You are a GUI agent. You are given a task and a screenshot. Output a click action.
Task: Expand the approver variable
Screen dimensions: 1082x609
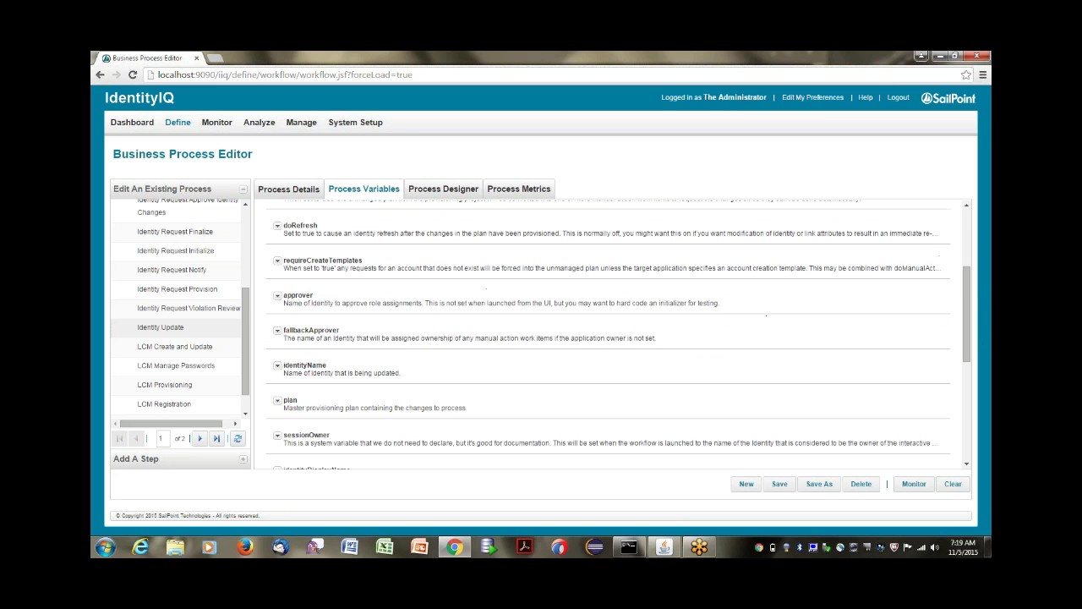pyautogui.click(x=277, y=296)
